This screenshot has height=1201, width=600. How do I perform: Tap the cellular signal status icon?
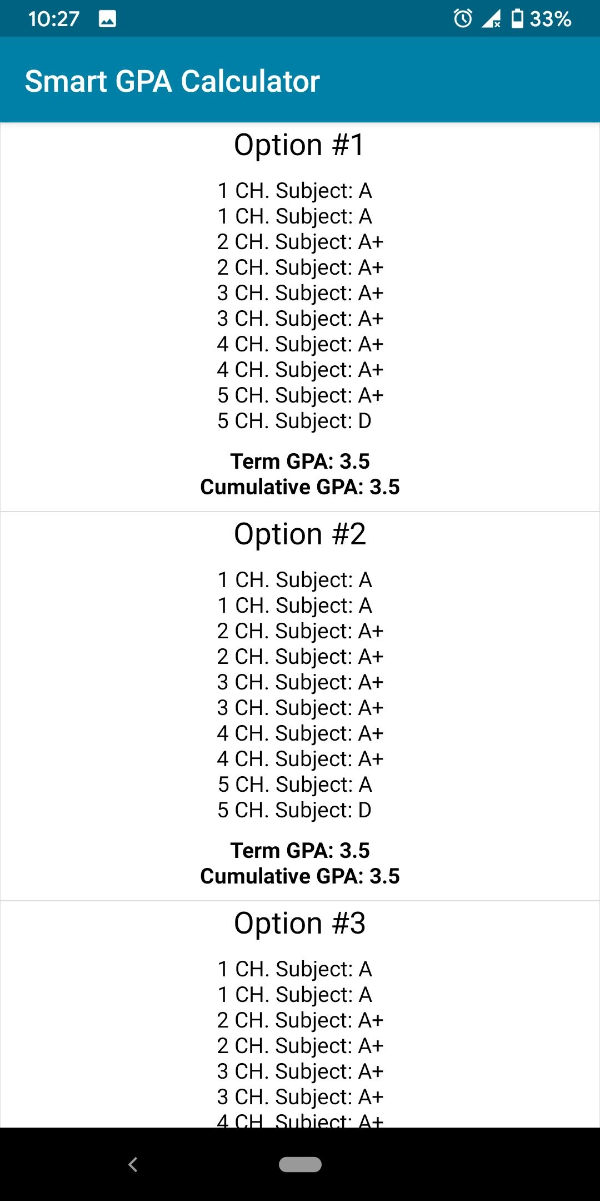tap(491, 19)
